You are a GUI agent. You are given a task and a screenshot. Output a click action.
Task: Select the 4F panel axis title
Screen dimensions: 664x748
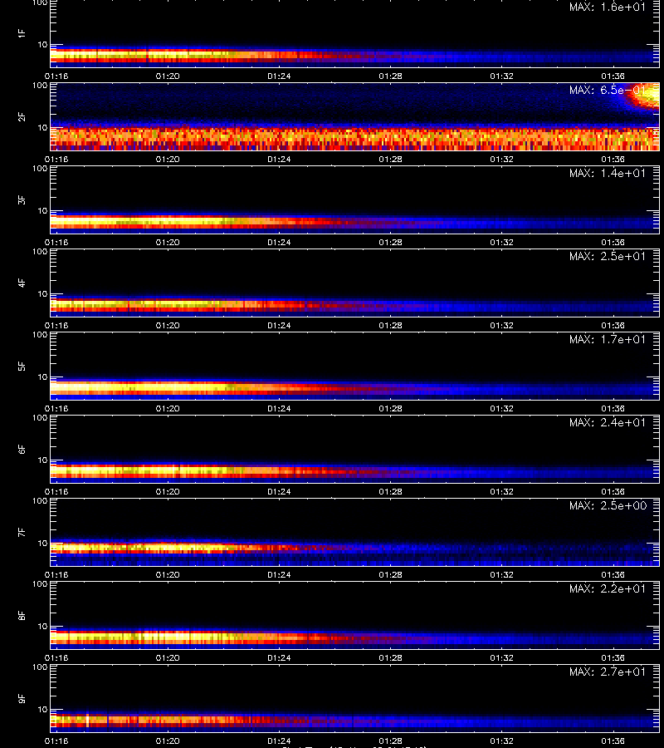(x=22, y=283)
